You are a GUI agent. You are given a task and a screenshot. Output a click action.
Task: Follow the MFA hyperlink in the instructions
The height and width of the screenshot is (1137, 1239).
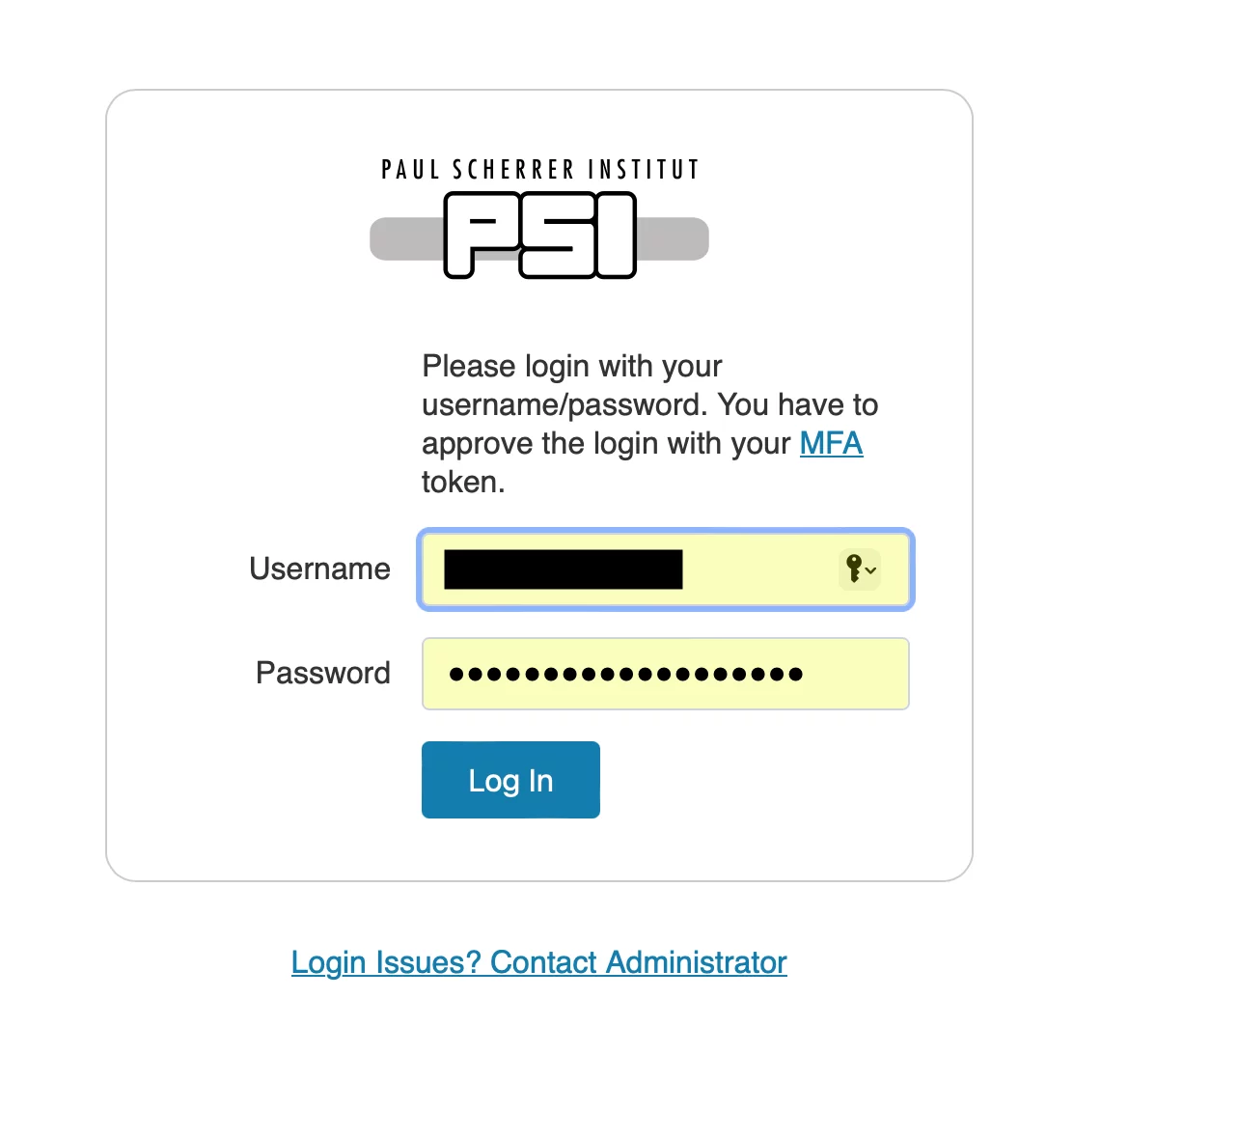[x=831, y=443]
